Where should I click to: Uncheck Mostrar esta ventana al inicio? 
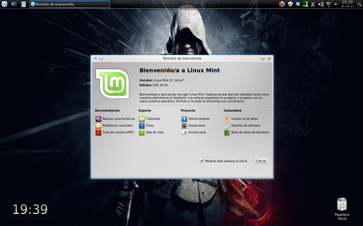click(202, 160)
